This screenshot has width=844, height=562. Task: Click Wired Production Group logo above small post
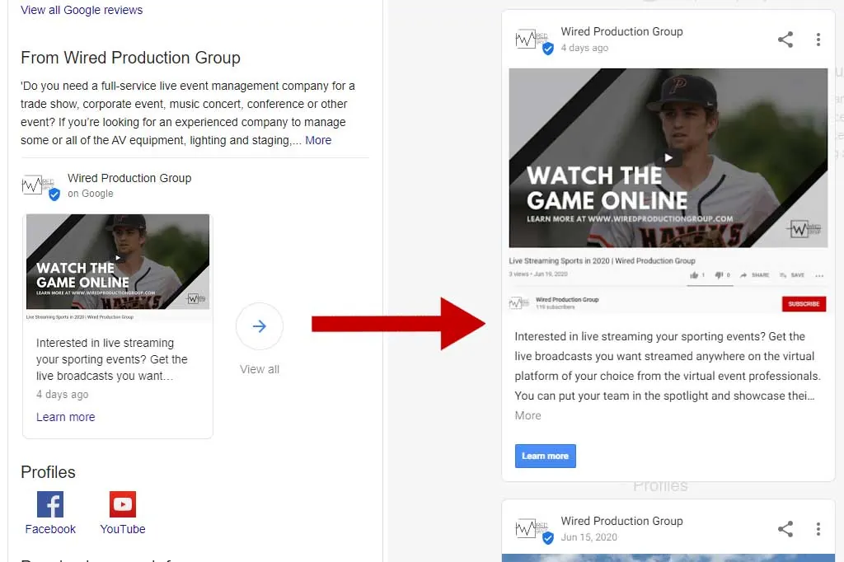40,186
